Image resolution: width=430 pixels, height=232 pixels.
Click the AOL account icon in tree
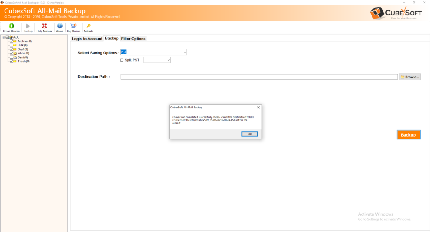pyautogui.click(x=10, y=37)
